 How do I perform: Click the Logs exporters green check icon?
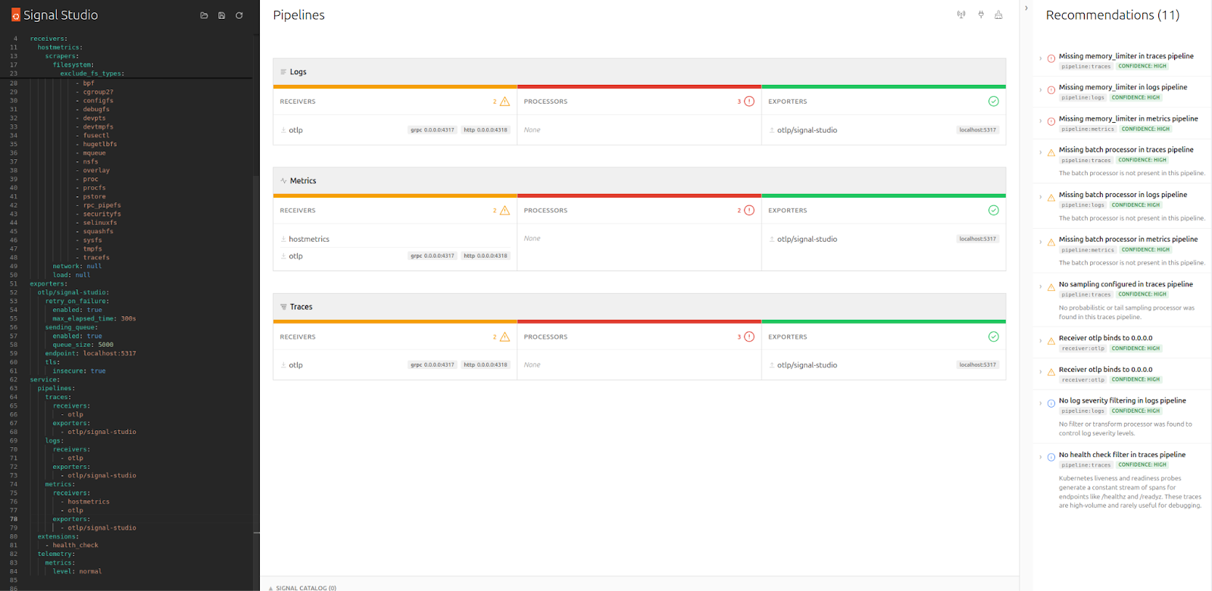[994, 102]
